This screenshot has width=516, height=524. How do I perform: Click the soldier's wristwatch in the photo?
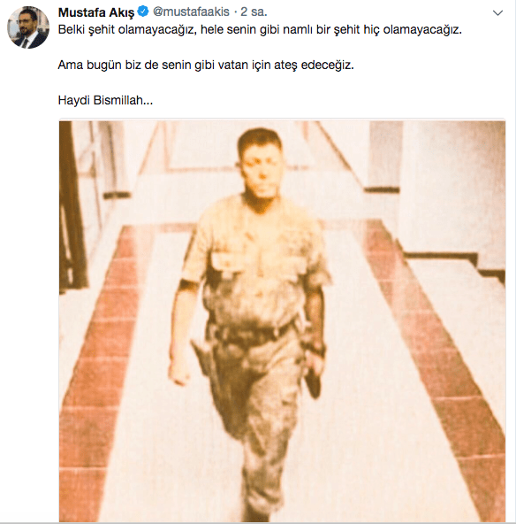[315, 348]
